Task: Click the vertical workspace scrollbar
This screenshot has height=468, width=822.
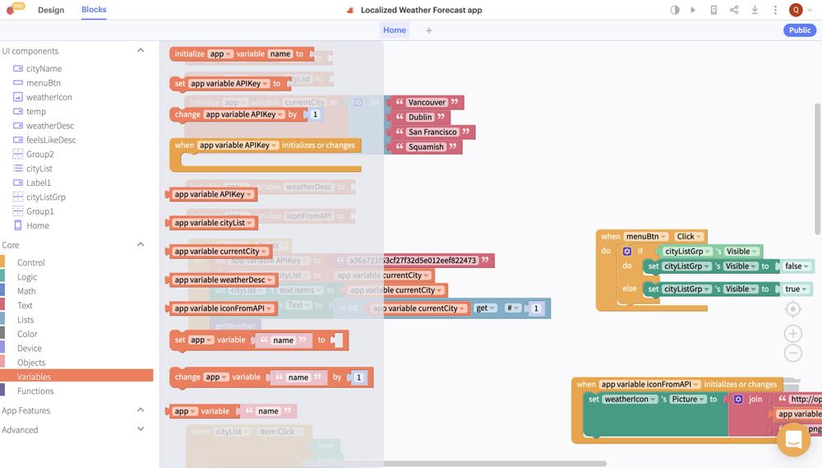Action: click(817, 168)
